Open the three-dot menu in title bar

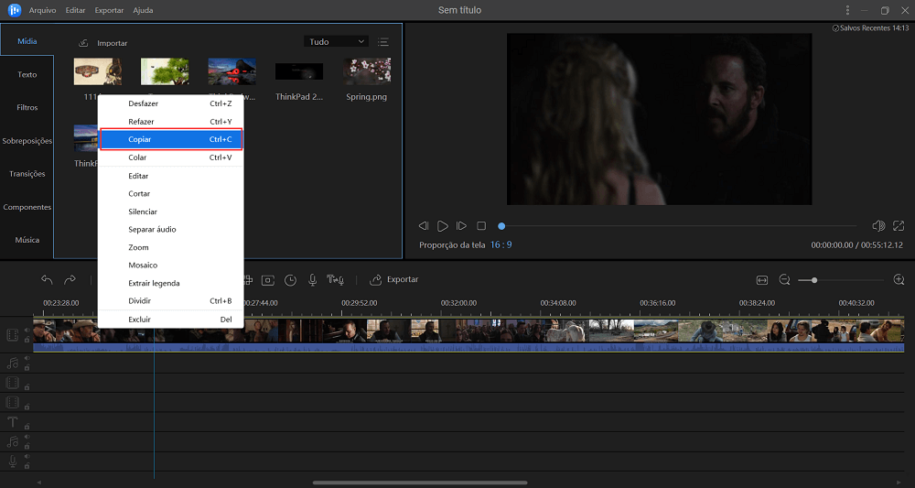(847, 10)
